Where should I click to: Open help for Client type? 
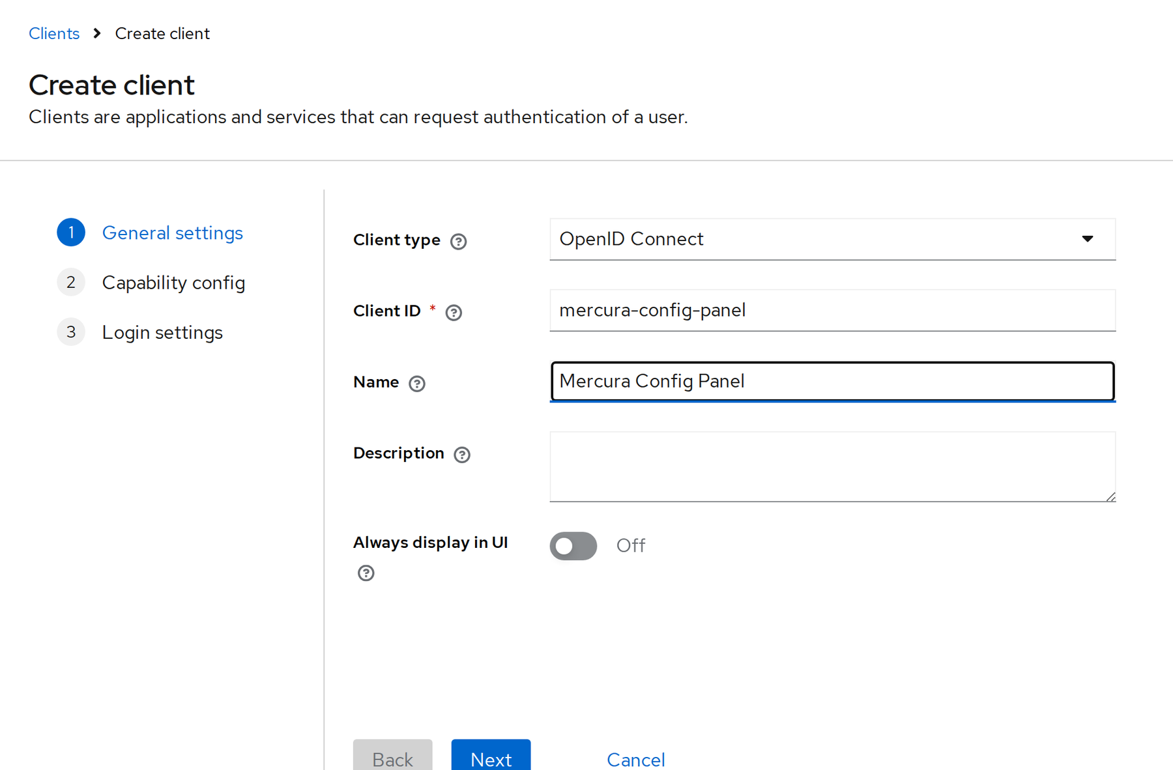pyautogui.click(x=459, y=242)
